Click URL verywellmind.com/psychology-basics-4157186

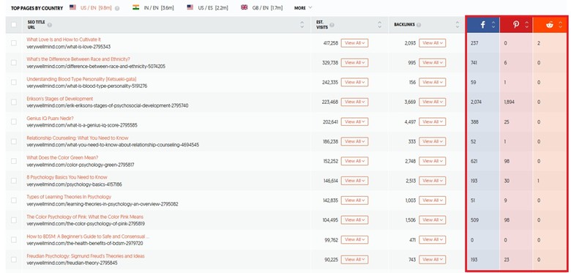point(74,184)
